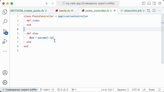164x92 pixels.
Task: Open the Explorer view in activity bar
Action: [x=5, y=12]
